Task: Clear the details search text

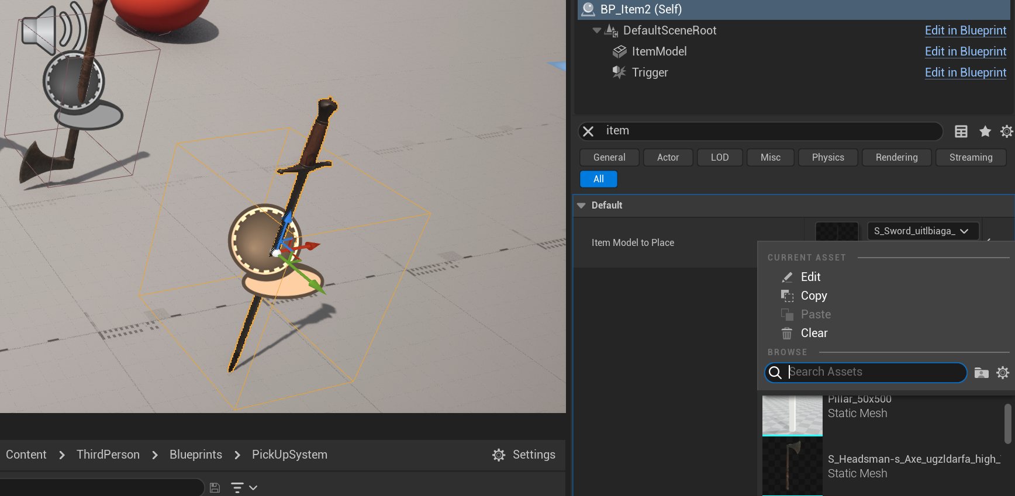Action: [589, 131]
